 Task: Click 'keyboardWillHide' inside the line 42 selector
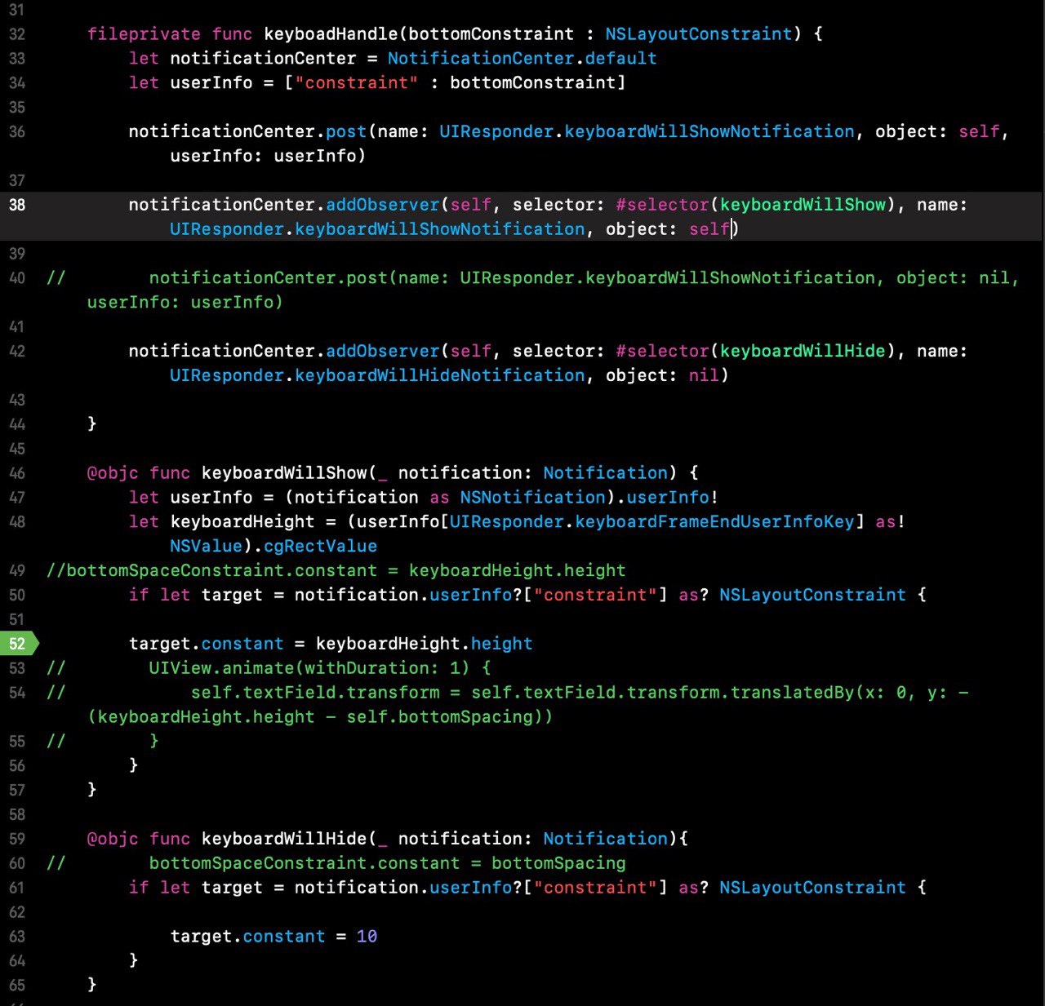click(803, 351)
